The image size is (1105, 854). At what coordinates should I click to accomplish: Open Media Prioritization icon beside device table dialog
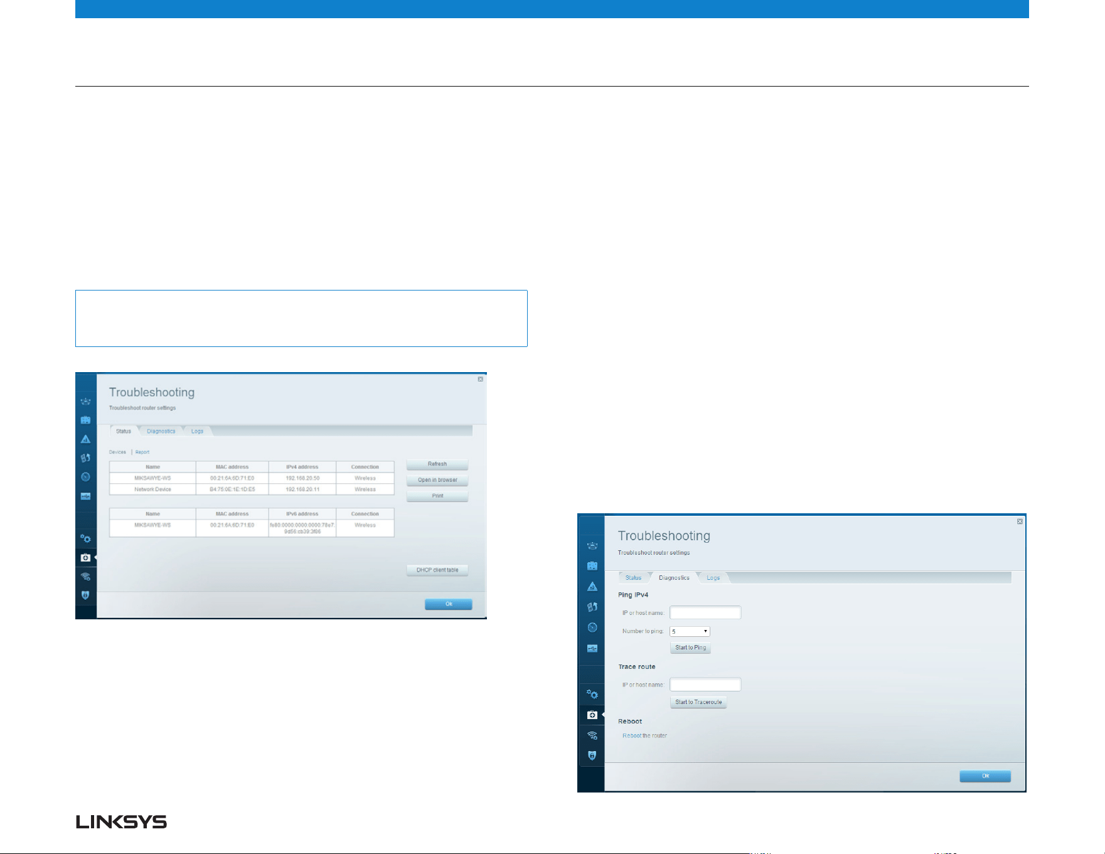pyautogui.click(x=85, y=458)
